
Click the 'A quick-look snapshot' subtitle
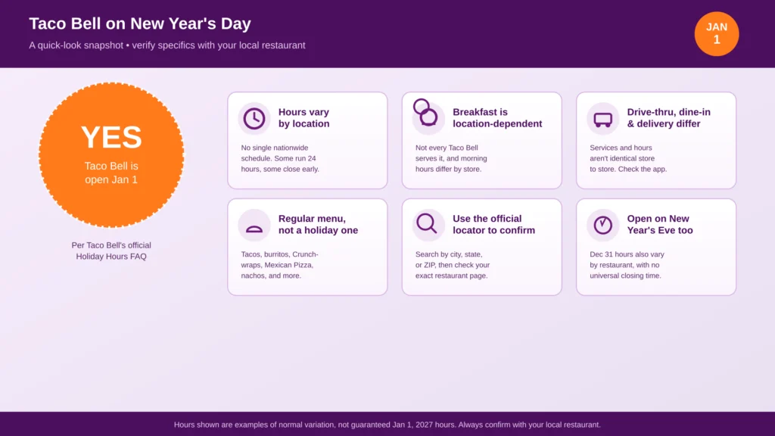click(167, 45)
